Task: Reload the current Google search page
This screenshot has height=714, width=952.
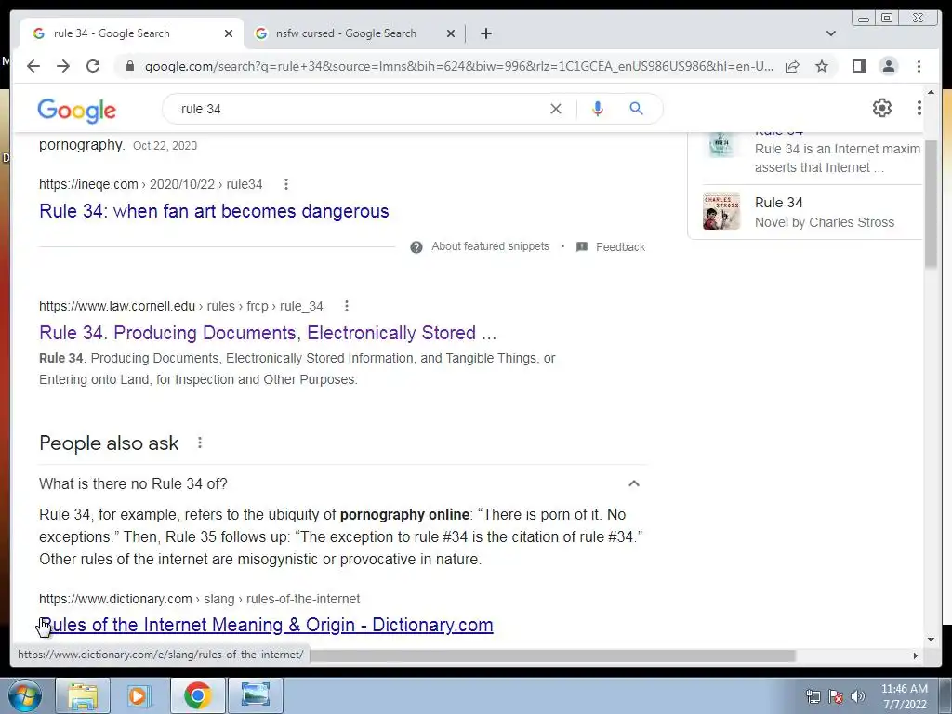Action: click(x=93, y=66)
